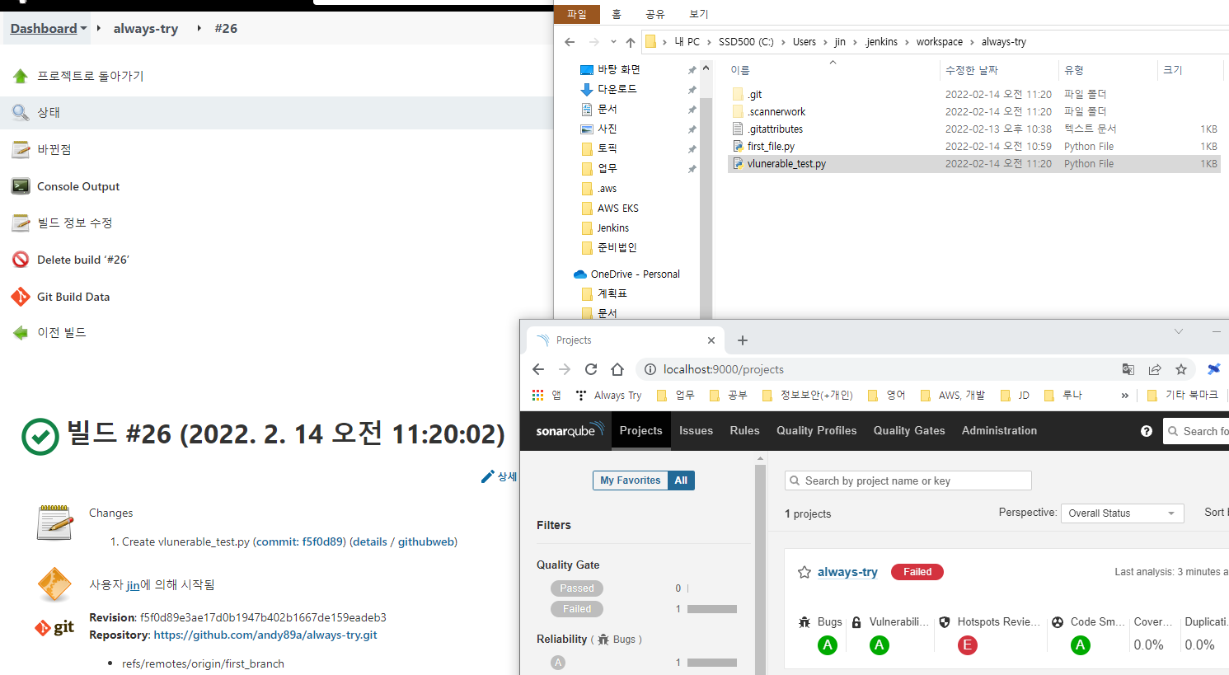Open the 파일 tab in File Explorer

pyautogui.click(x=577, y=14)
